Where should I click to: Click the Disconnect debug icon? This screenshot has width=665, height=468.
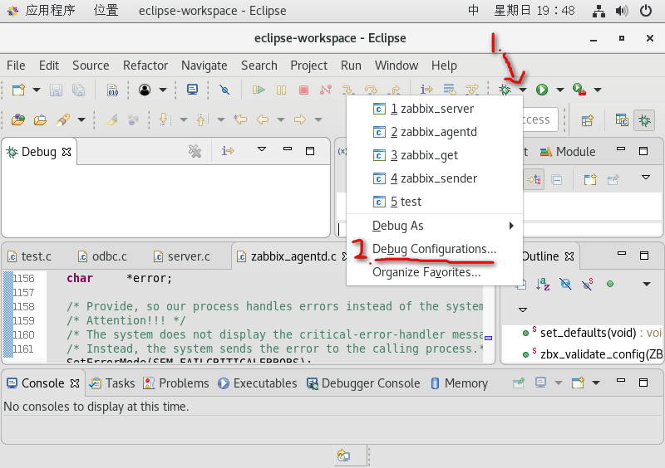(x=326, y=90)
